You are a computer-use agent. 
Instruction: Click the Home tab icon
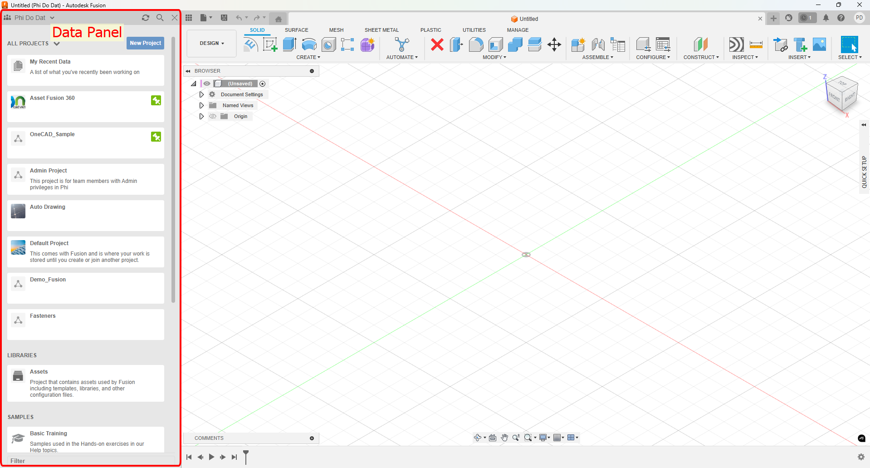279,19
